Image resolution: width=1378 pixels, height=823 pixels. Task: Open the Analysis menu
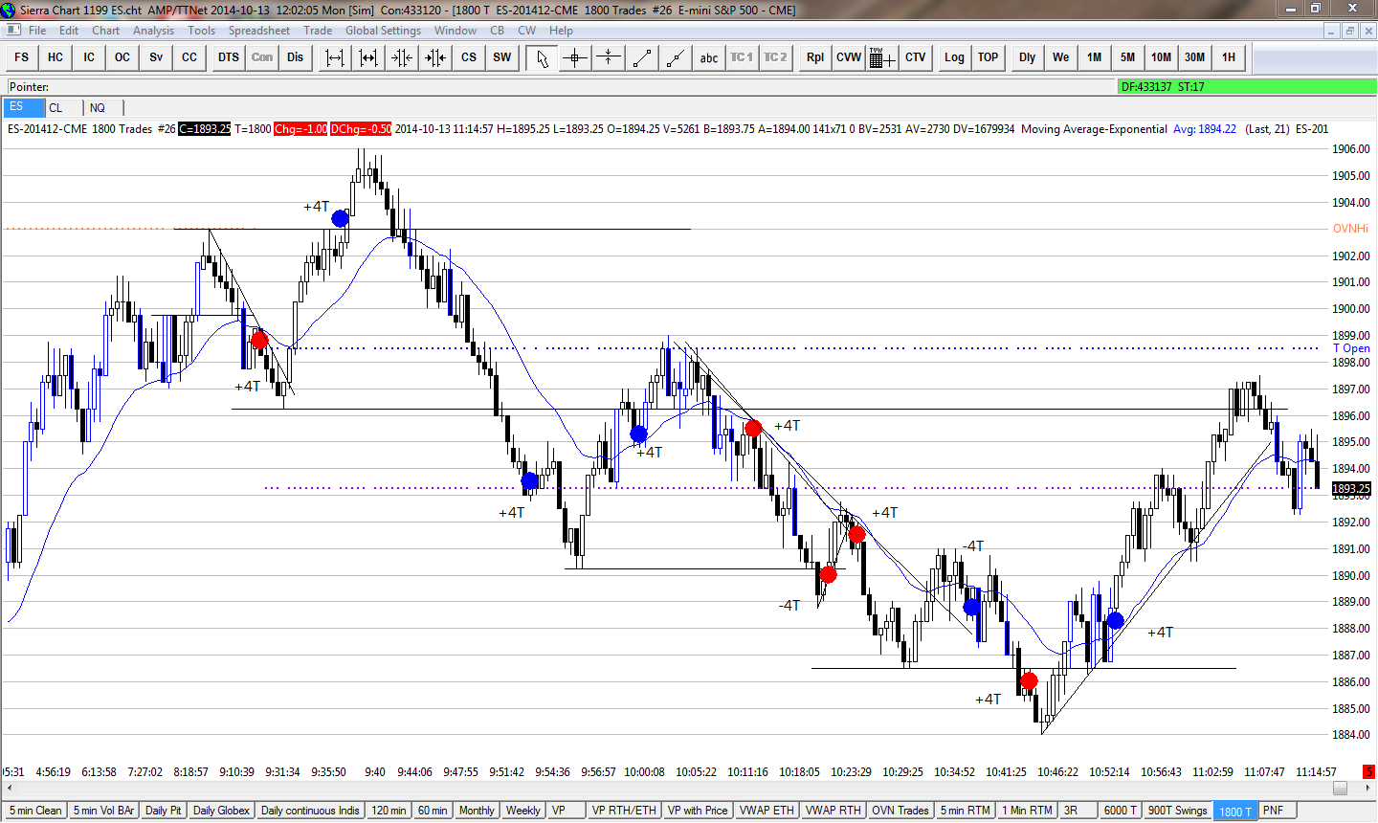(x=154, y=31)
